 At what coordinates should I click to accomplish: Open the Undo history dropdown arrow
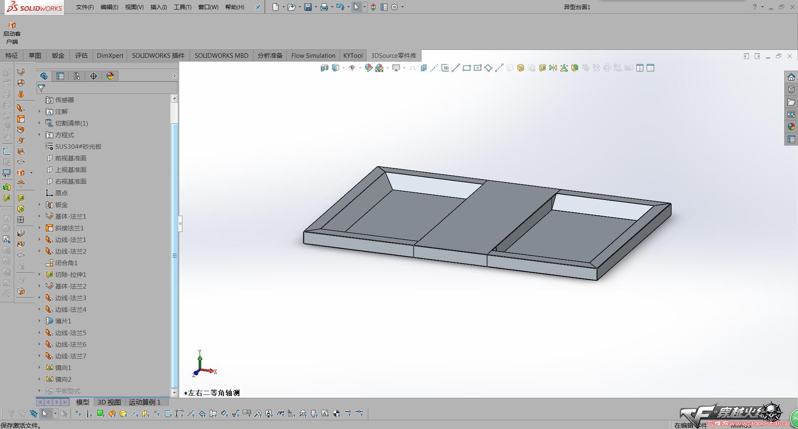click(x=348, y=7)
